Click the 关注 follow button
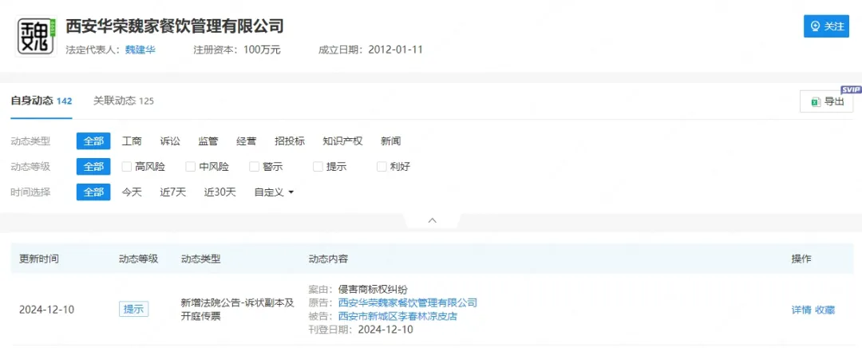 click(x=826, y=26)
